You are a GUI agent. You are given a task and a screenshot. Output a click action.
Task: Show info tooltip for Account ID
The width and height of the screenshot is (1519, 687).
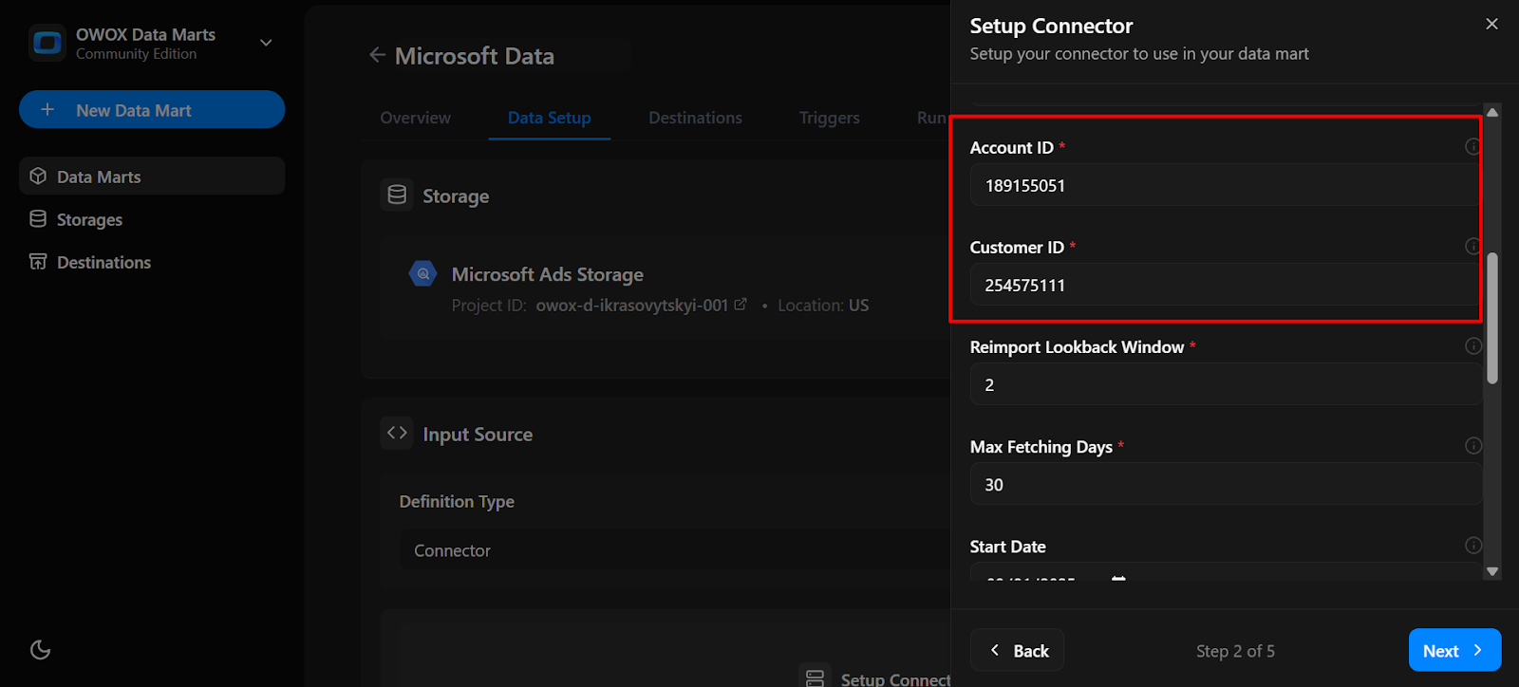[1472, 147]
